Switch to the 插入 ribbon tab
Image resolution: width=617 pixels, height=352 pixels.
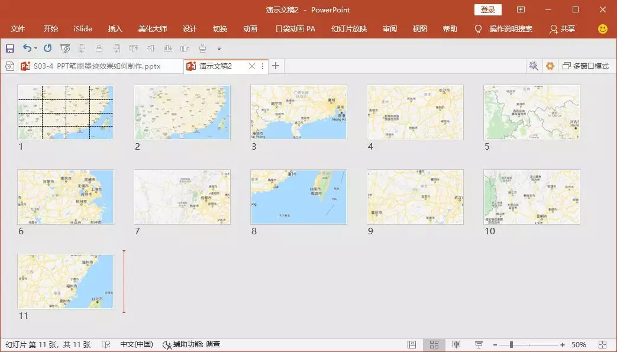click(115, 29)
